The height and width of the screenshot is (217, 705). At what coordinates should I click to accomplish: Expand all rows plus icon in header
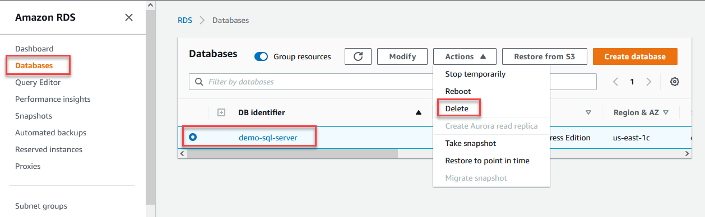[221, 112]
